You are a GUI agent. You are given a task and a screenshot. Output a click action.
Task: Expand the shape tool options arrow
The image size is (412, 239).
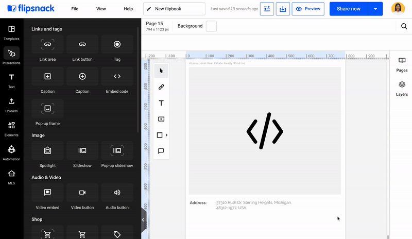coord(166,135)
